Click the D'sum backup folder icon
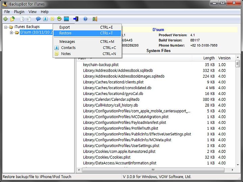This screenshot has width=243, height=182. [x=17, y=32]
